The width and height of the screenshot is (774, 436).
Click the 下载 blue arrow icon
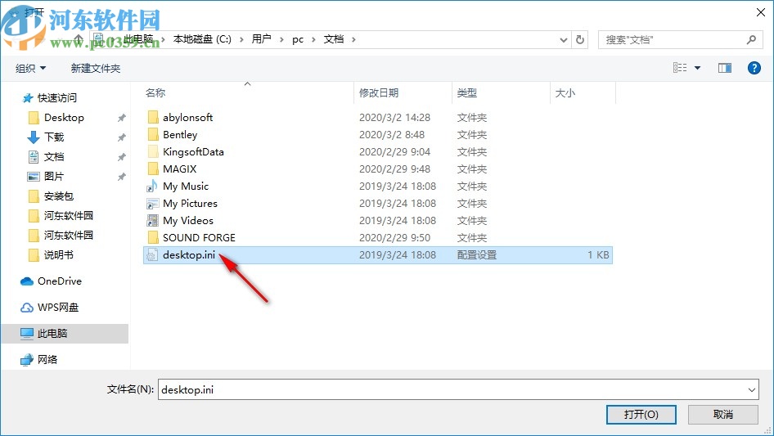pyautogui.click(x=33, y=137)
